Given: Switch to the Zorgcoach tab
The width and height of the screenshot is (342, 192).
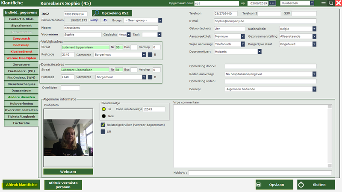Looking at the screenshot, I should 21,38.
